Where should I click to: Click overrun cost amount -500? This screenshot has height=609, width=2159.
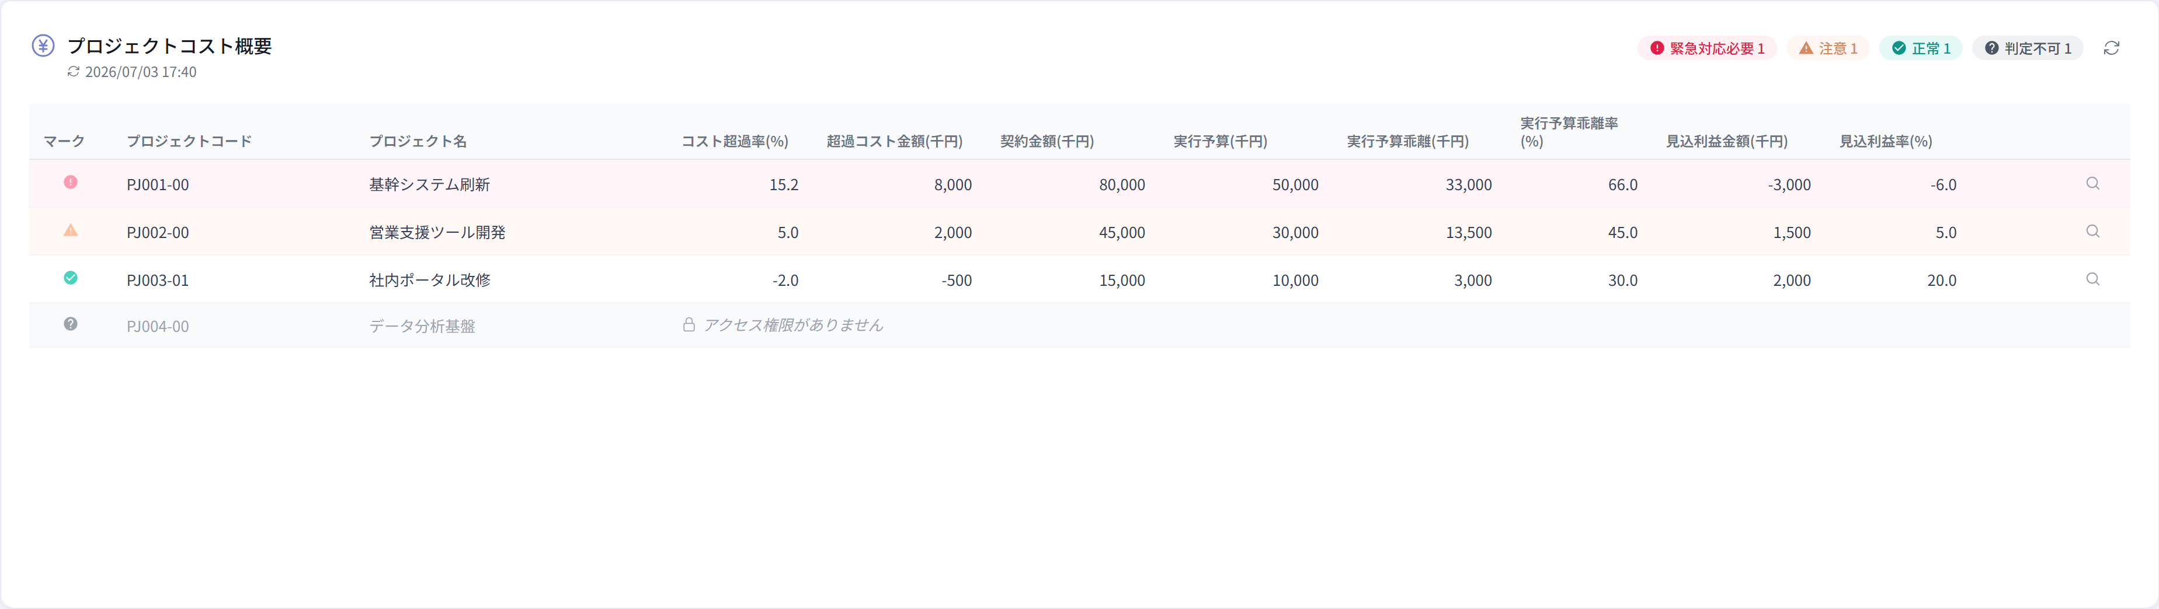coord(957,281)
